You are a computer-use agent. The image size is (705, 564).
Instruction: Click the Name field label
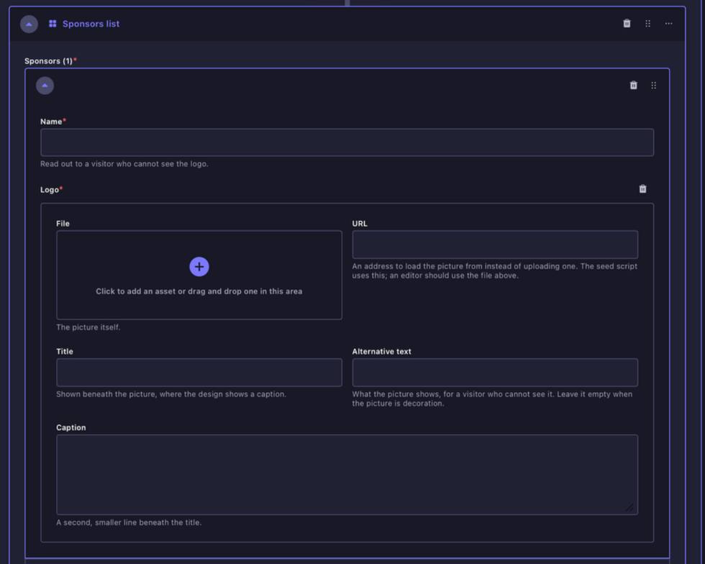click(x=51, y=122)
